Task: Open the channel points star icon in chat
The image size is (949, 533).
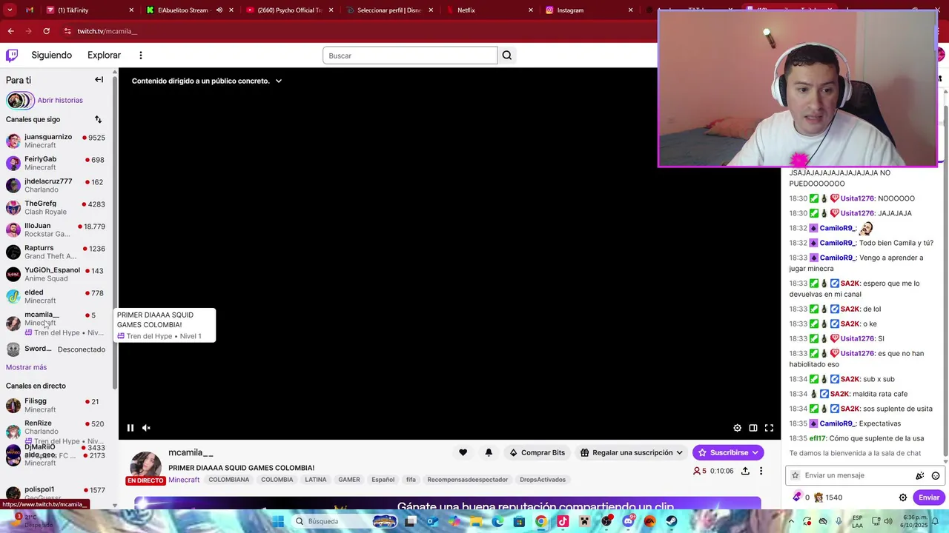Action: click(796, 475)
